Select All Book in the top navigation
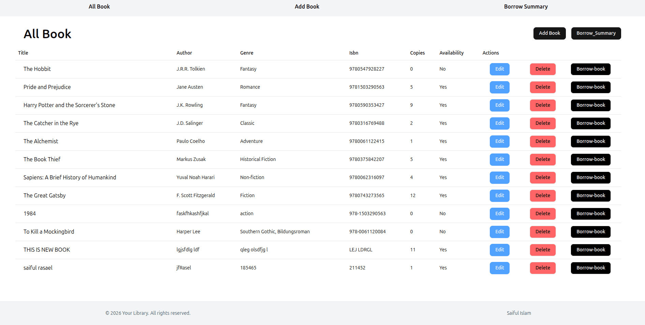 point(99,6)
